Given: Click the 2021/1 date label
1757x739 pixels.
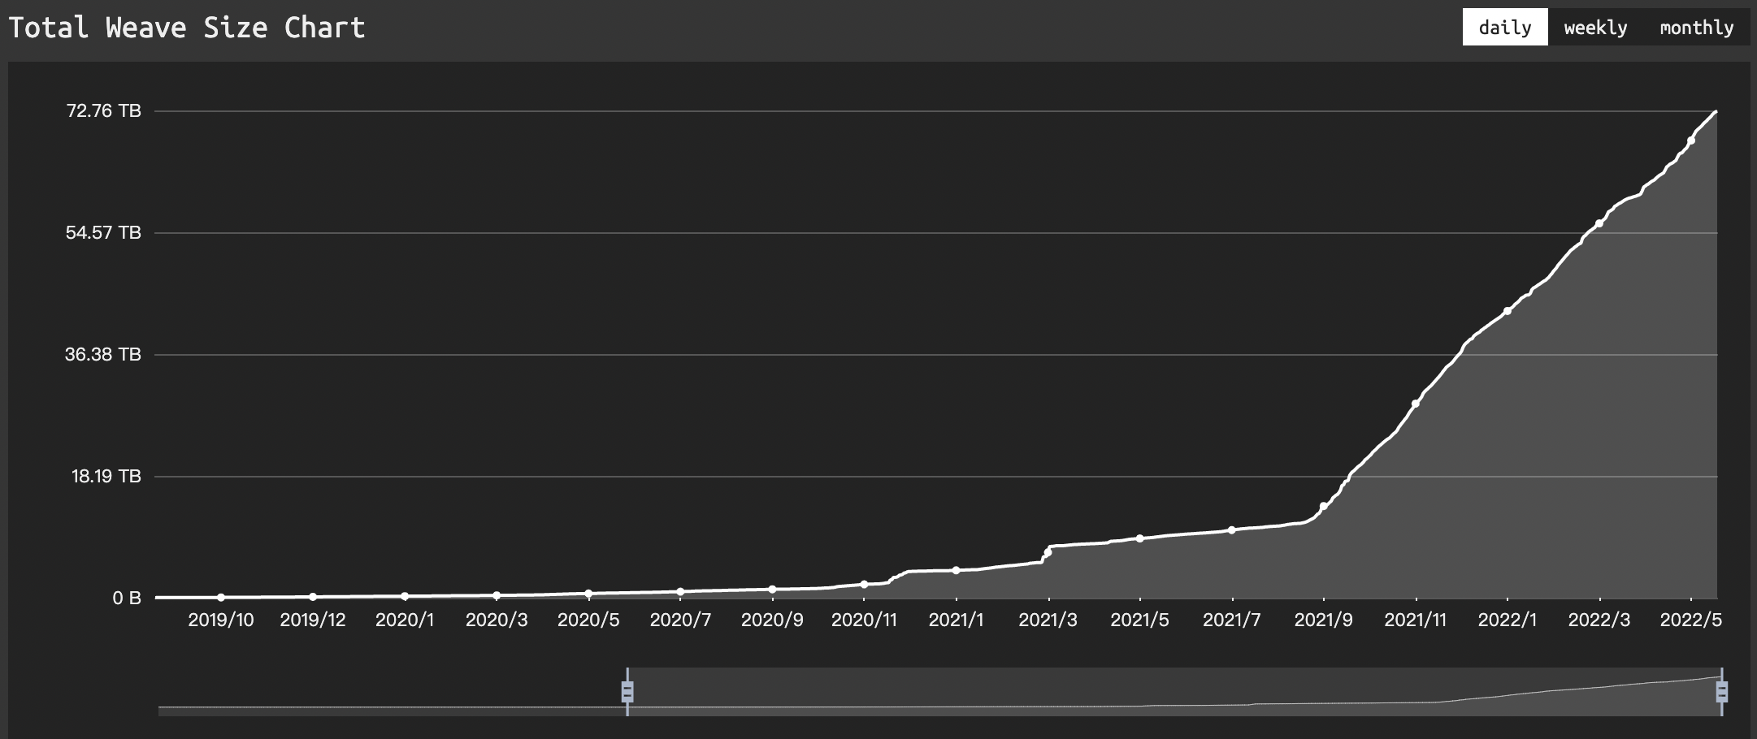Looking at the screenshot, I should (956, 620).
